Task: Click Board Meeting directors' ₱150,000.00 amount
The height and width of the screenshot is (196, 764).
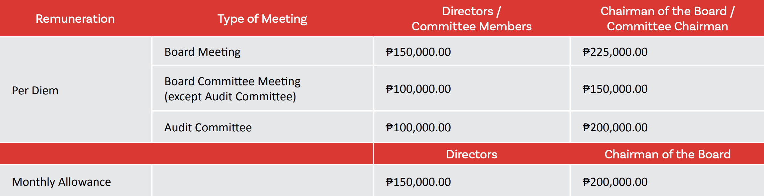Action: pos(418,52)
